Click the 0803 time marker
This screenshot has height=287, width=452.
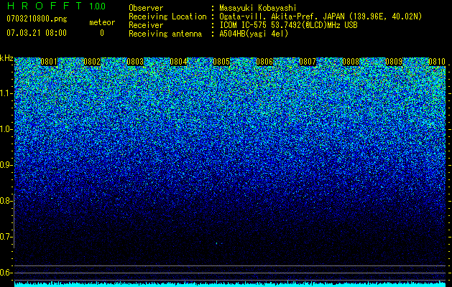click(135, 62)
